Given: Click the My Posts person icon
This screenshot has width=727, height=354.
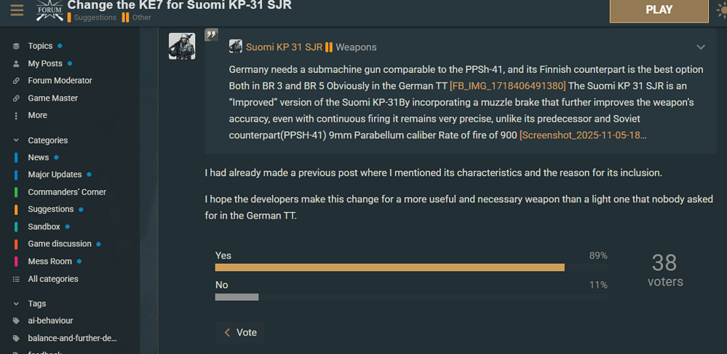Looking at the screenshot, I should click(16, 63).
